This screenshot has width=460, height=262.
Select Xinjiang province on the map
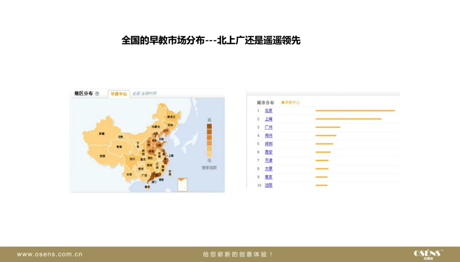(x=102, y=134)
